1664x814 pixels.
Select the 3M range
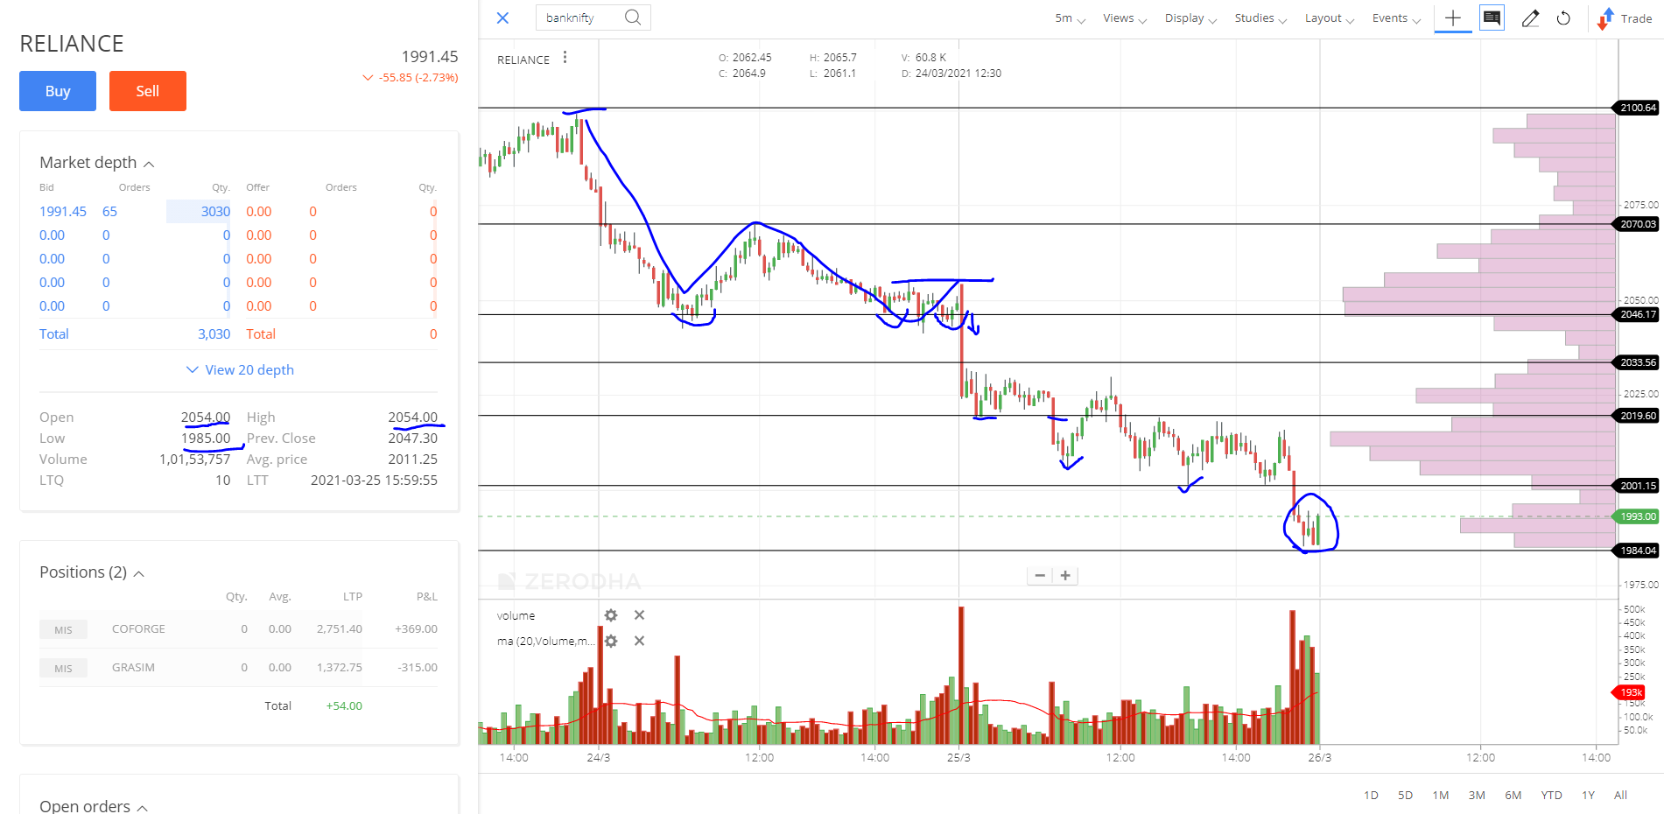coord(1477,795)
